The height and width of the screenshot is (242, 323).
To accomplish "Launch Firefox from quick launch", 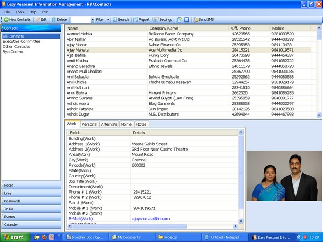I will pos(44,237).
